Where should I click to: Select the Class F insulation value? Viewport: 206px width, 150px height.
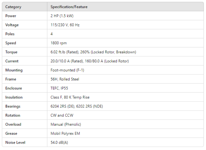(70, 97)
